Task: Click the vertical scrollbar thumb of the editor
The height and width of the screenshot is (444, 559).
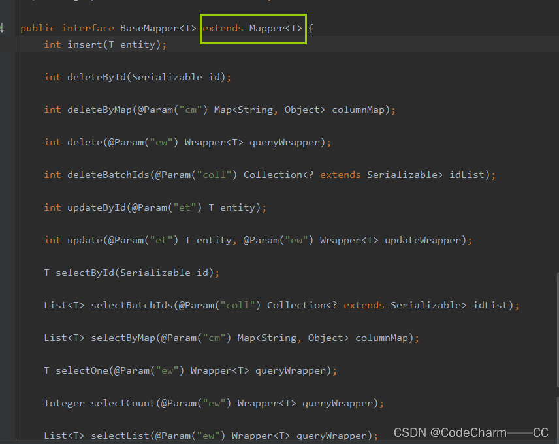Action: click(558, 330)
